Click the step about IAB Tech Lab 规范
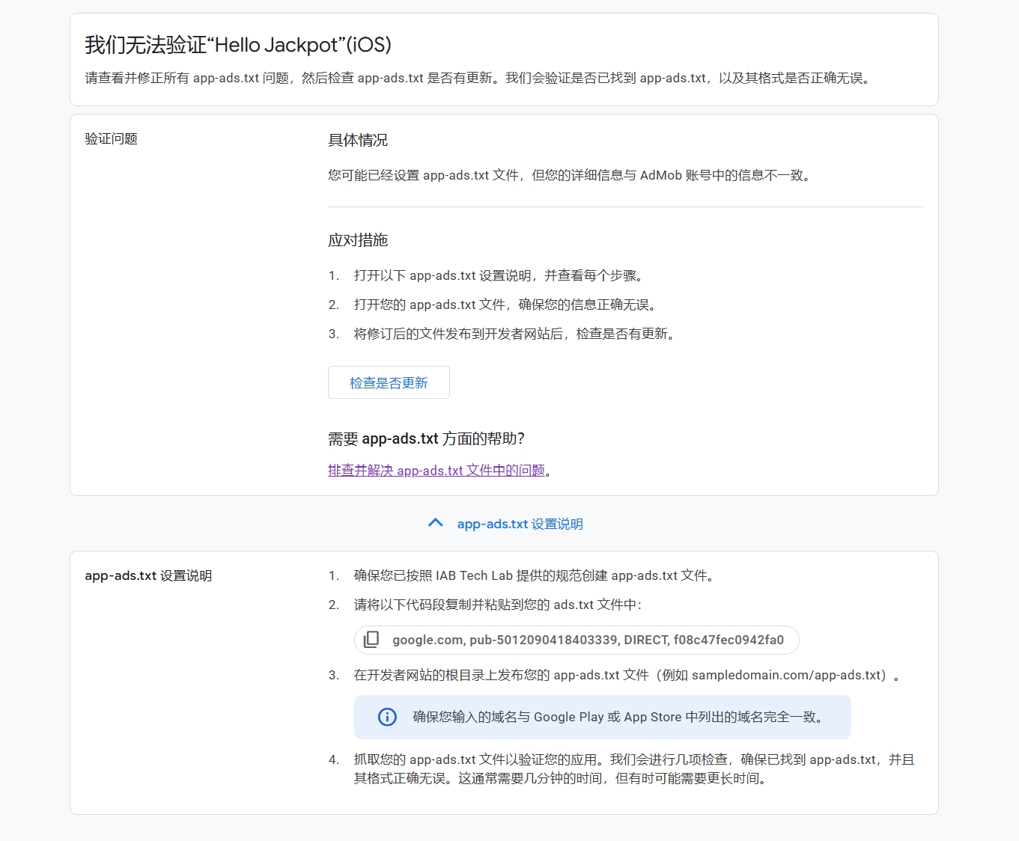The image size is (1019, 841). pos(536,575)
